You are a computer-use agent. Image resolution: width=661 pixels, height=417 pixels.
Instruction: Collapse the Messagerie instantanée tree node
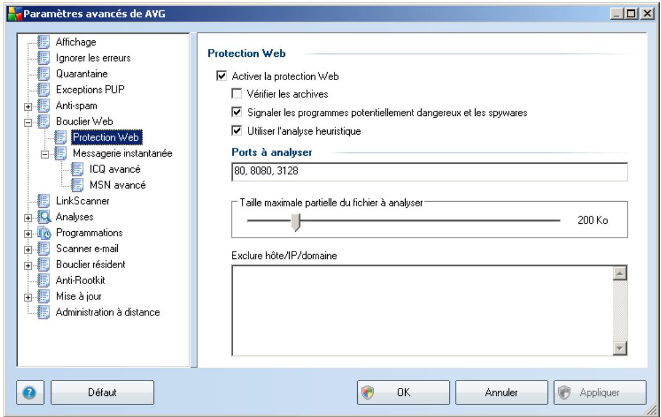tap(45, 155)
